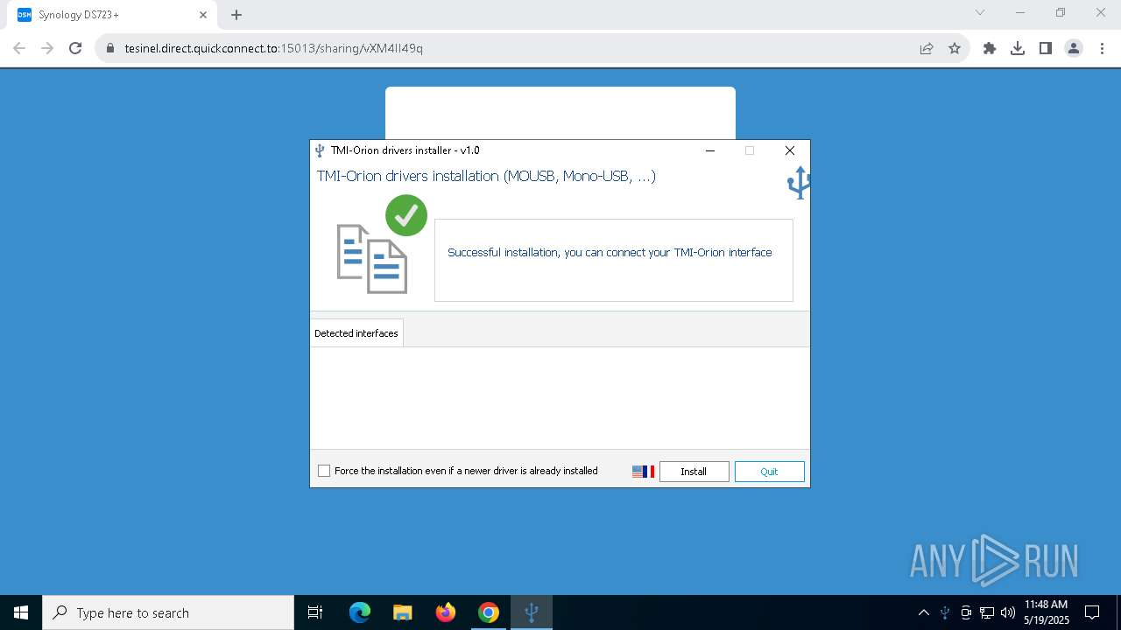Open a new Chrome tab
The image size is (1121, 630).
[x=236, y=15]
